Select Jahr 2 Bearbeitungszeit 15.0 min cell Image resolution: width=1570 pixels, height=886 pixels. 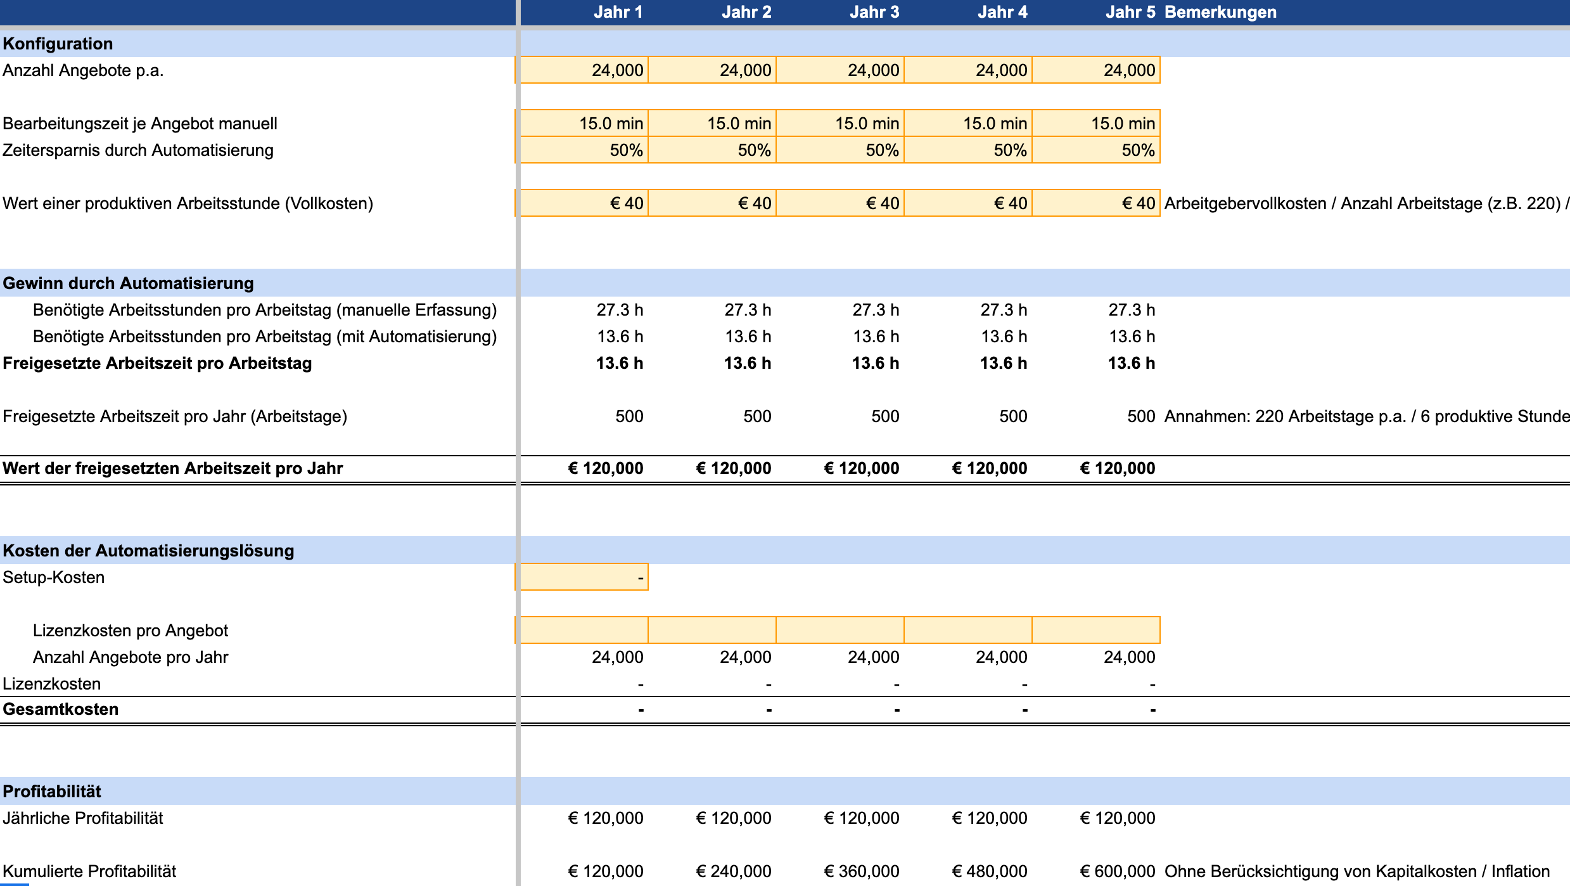point(712,123)
